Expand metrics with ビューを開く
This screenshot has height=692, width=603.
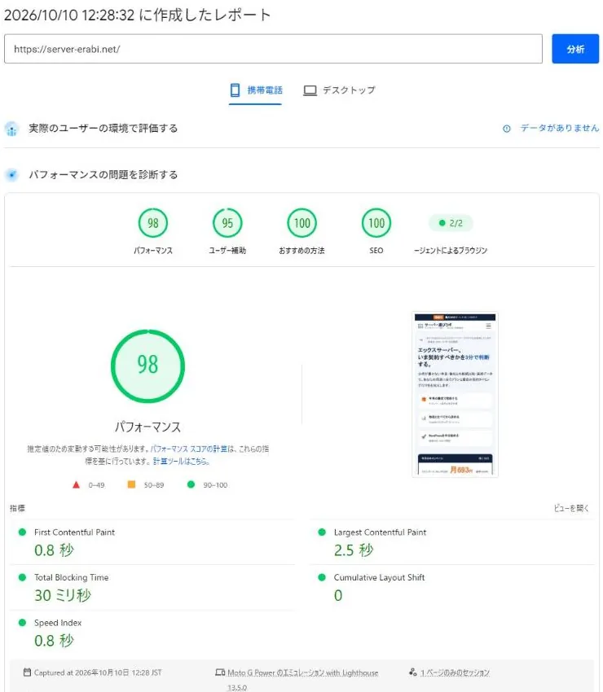[x=571, y=508]
